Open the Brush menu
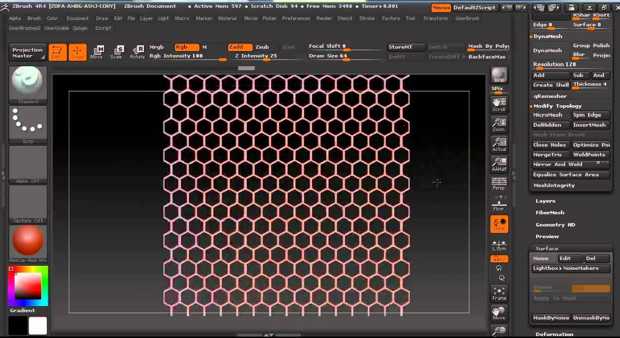620x338 pixels. click(34, 19)
